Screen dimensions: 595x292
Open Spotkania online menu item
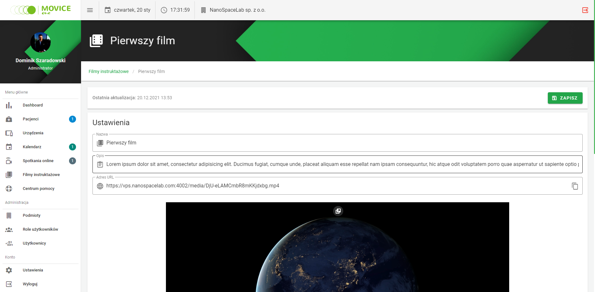pos(38,161)
